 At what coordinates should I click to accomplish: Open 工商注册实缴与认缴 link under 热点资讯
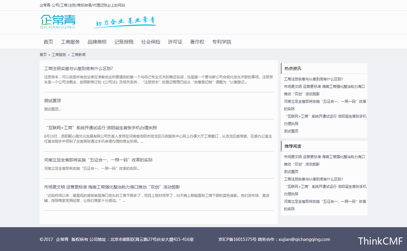[x=313, y=79]
